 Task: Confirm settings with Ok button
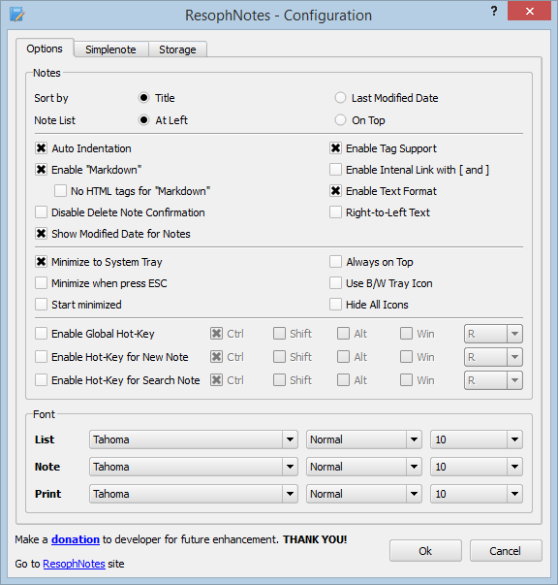425,551
